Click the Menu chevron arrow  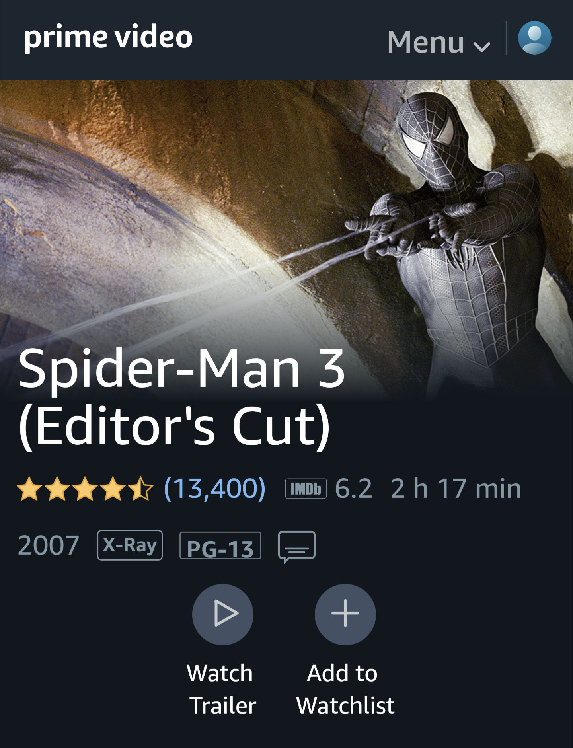[482, 47]
